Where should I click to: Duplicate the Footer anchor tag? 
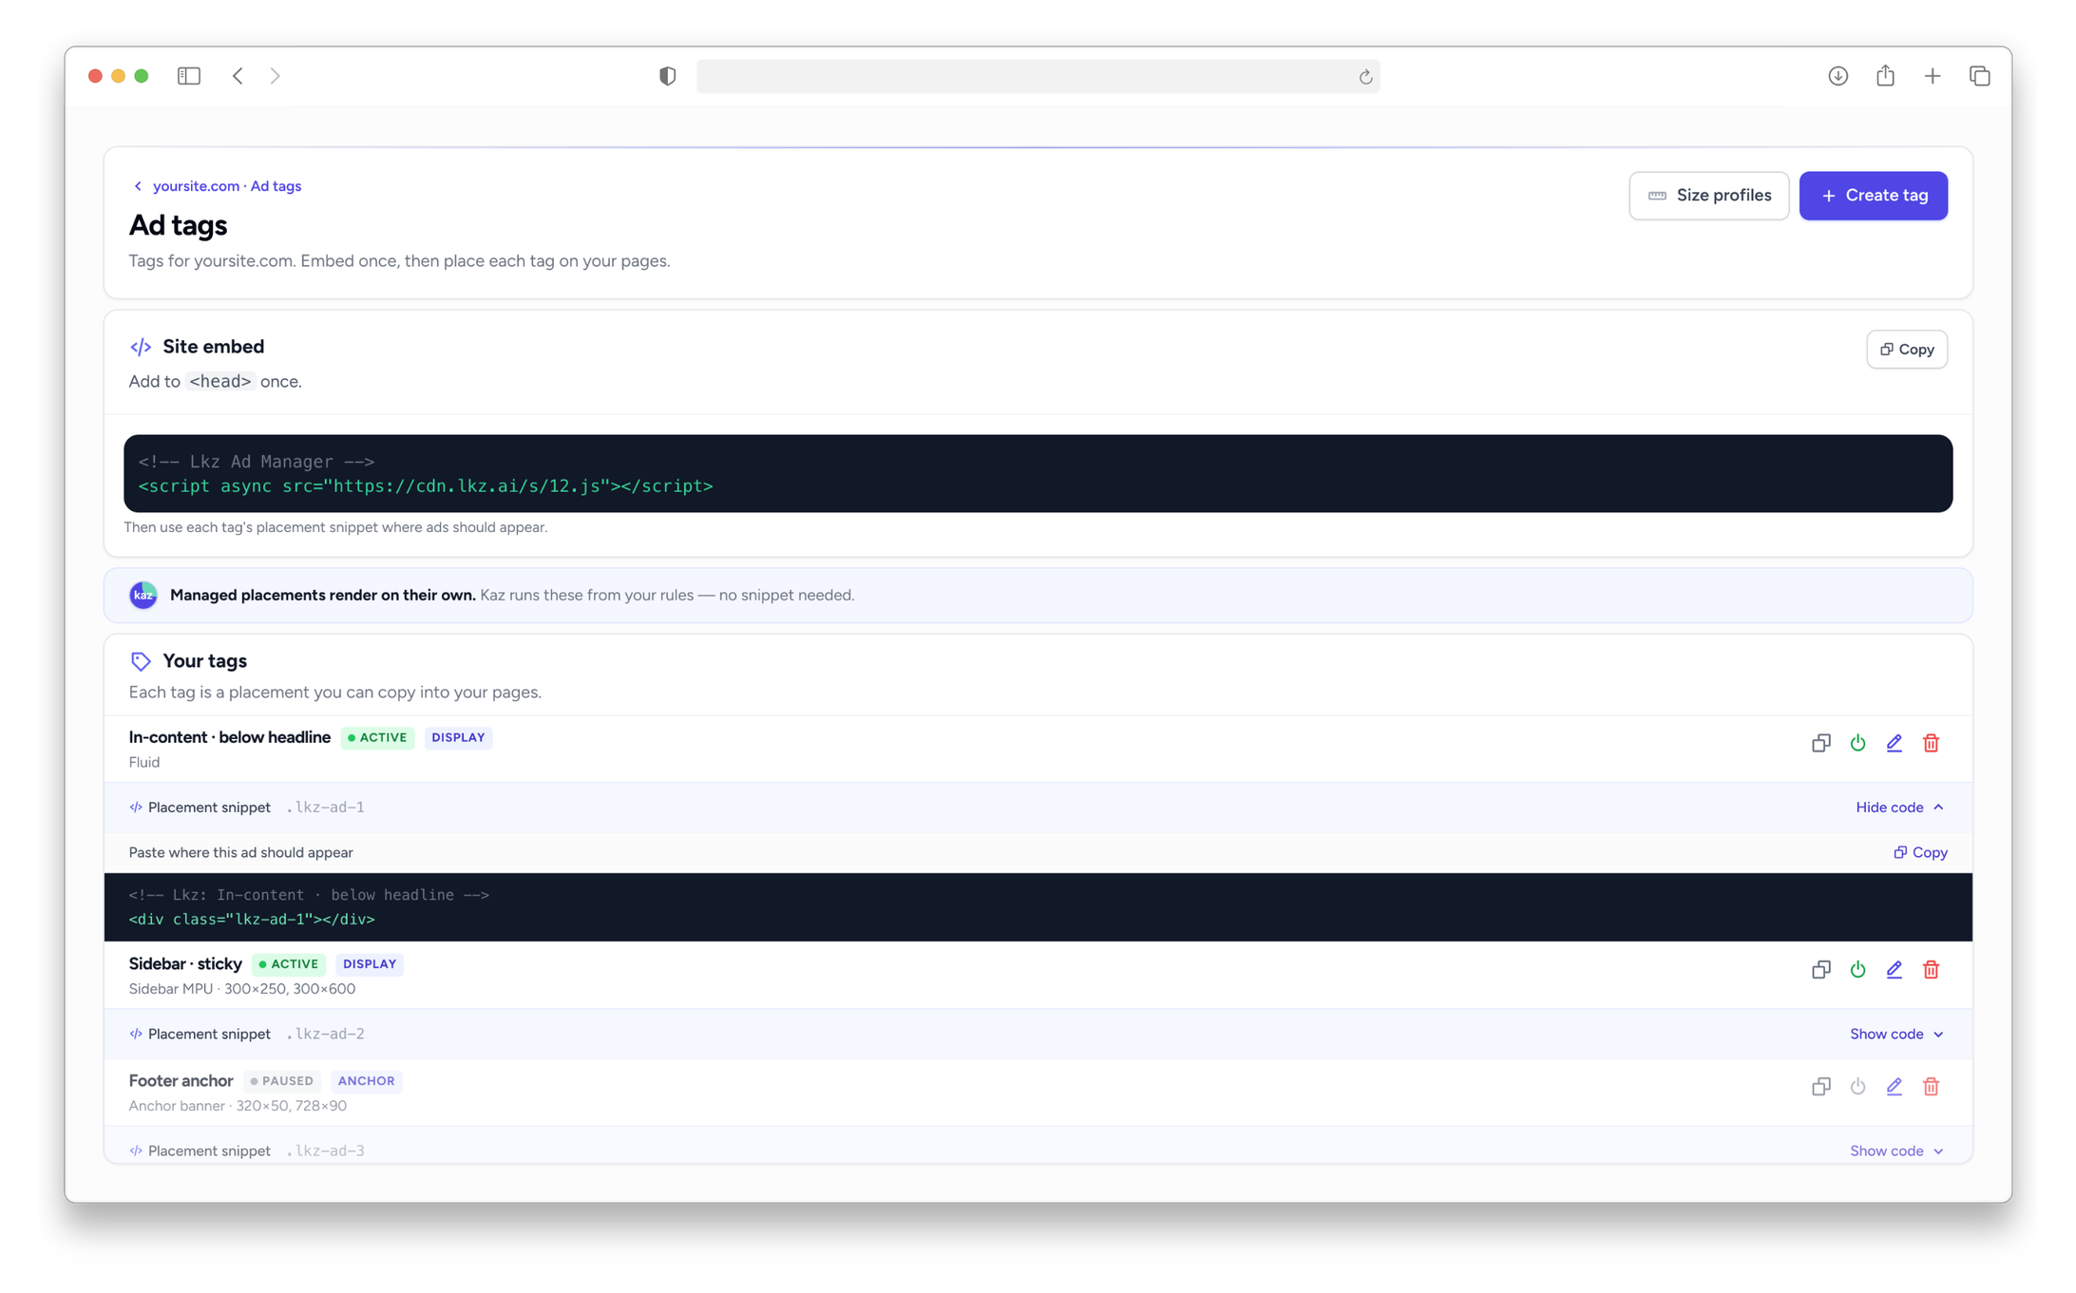point(1820,1086)
